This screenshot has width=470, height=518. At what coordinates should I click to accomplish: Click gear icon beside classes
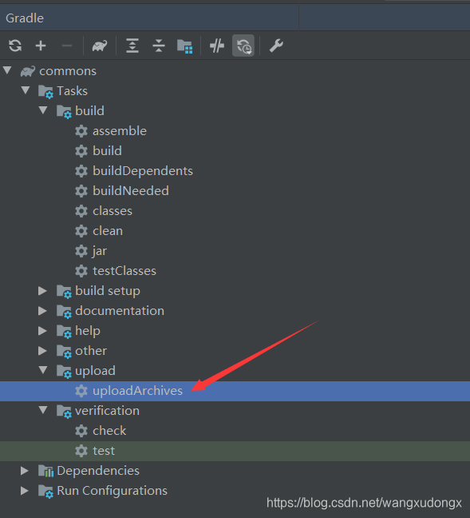81,211
